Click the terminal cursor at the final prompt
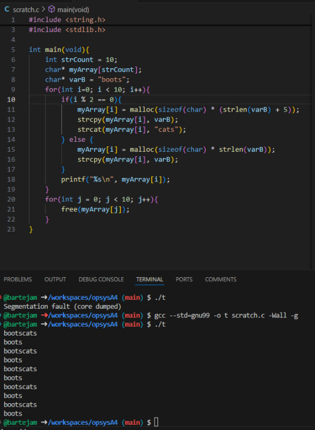The image size is (315, 430). [156, 422]
